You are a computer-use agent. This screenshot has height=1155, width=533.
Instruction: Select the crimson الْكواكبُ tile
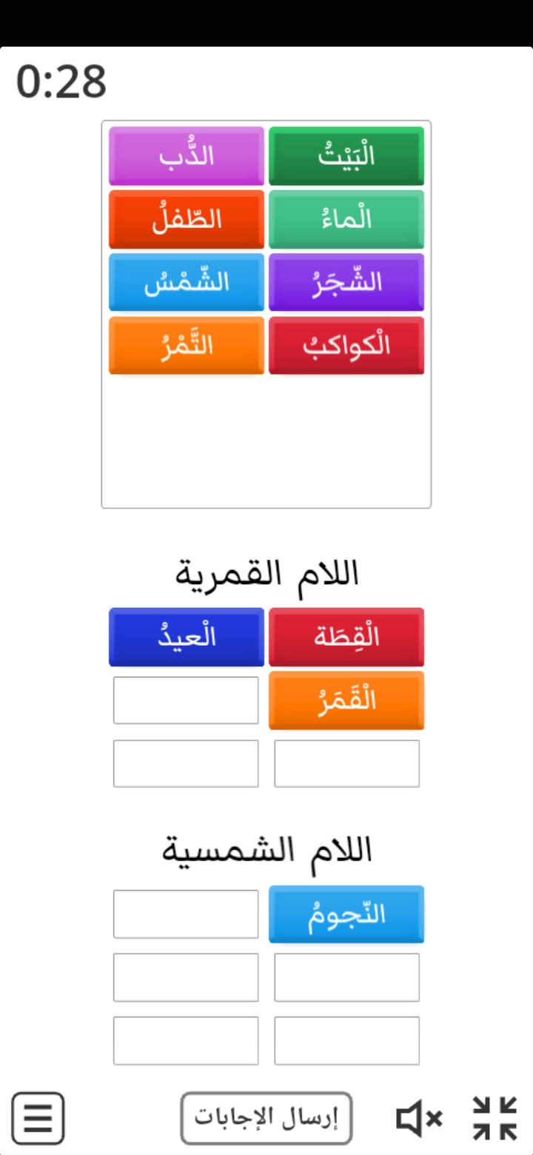tap(346, 346)
